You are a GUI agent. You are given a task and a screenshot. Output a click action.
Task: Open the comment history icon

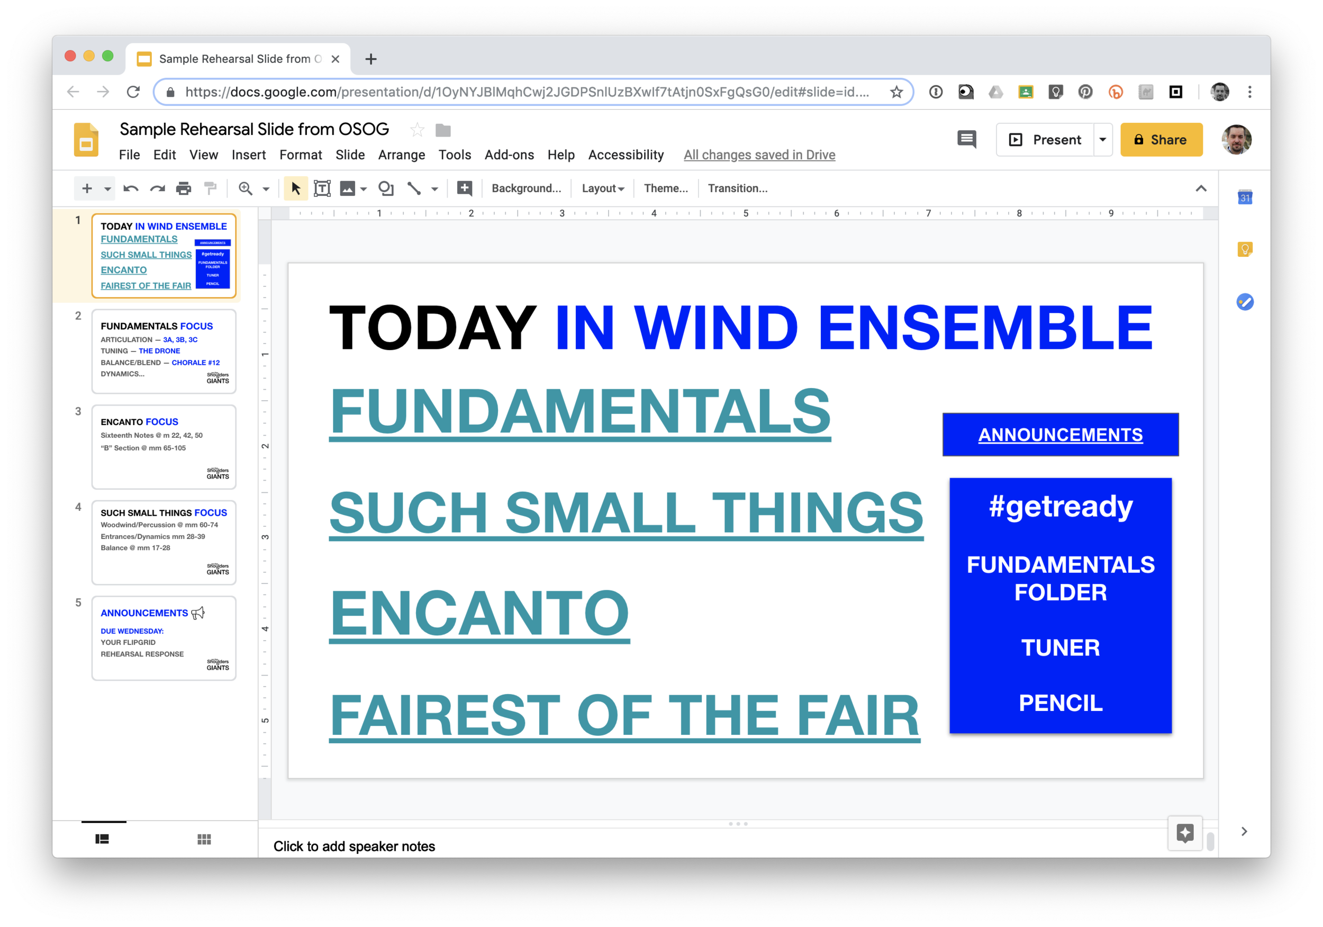[966, 140]
